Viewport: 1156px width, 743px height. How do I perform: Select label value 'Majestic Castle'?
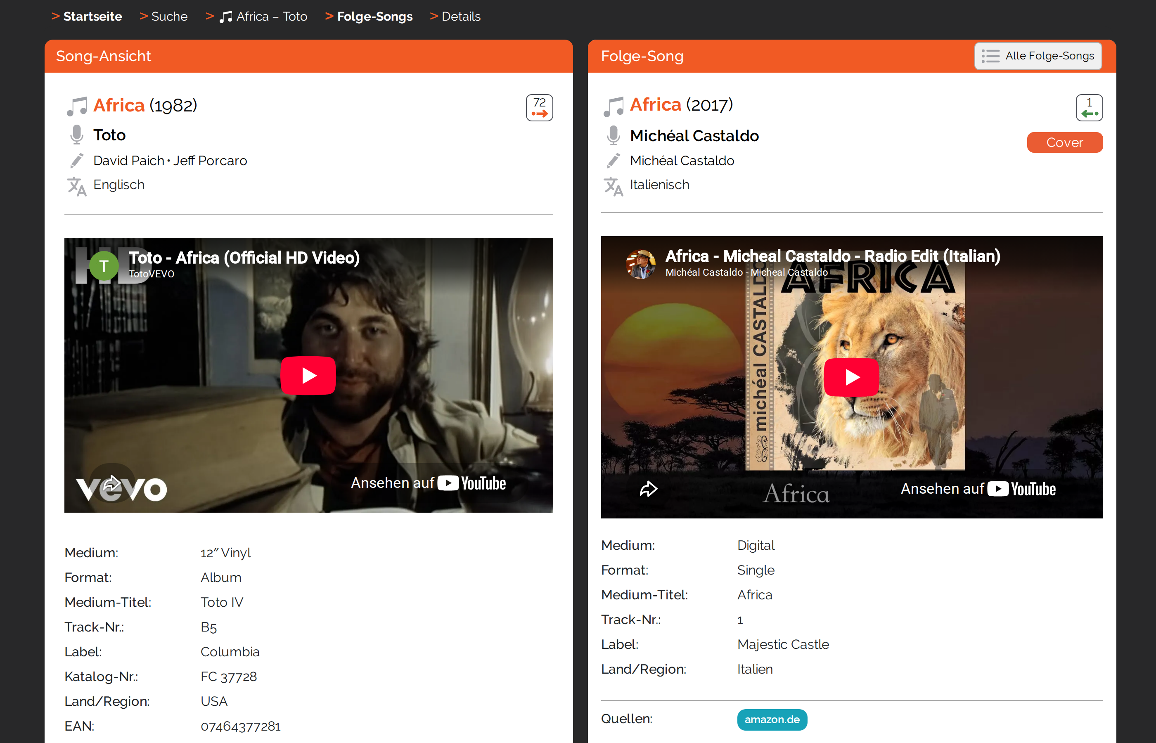pyautogui.click(x=782, y=645)
